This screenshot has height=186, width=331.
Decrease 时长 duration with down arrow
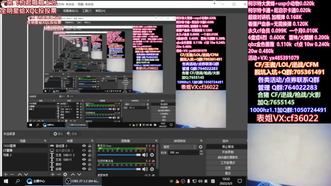tap(201, 154)
